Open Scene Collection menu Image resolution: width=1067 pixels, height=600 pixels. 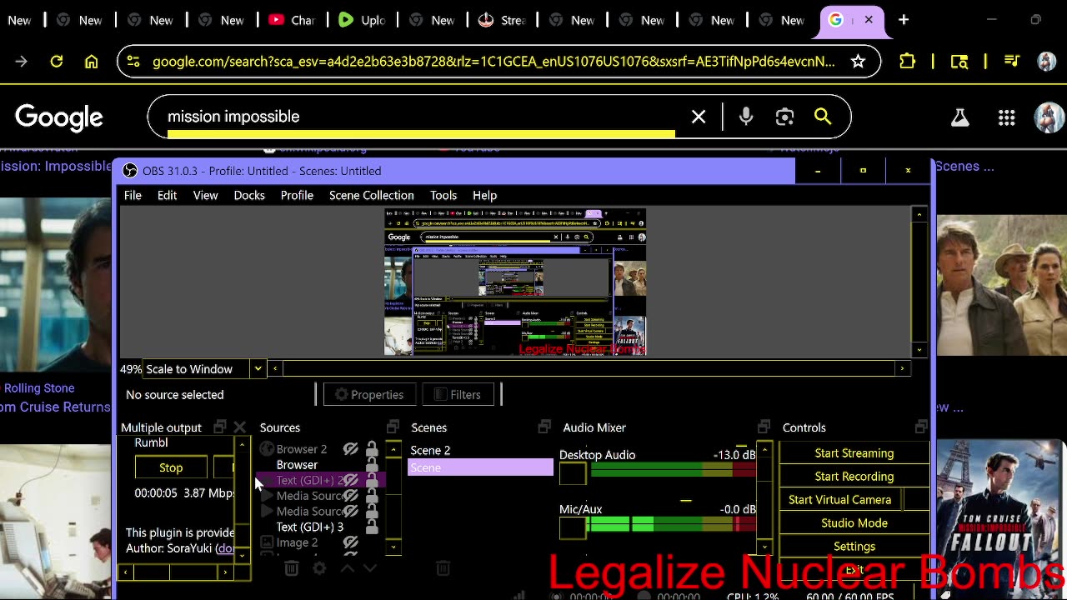point(372,195)
